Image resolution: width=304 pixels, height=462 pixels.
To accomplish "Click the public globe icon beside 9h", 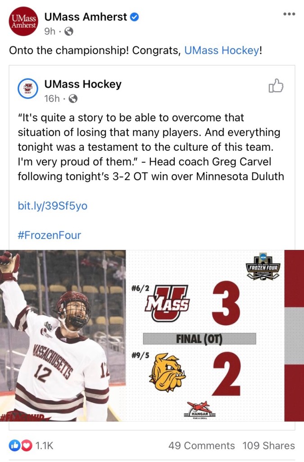I will click(69, 32).
